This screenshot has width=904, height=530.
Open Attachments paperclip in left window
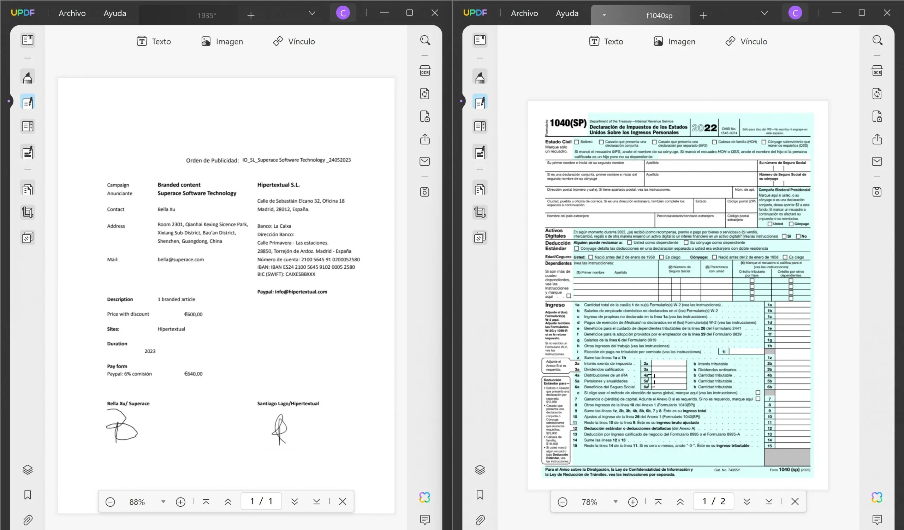[28, 520]
